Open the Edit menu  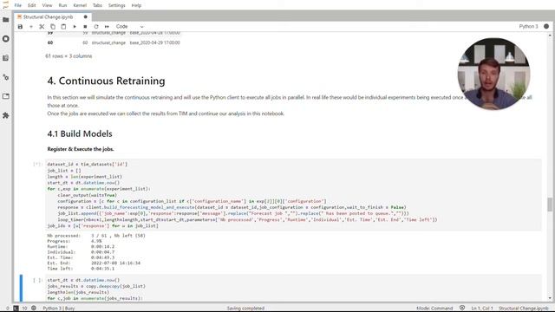click(x=32, y=5)
